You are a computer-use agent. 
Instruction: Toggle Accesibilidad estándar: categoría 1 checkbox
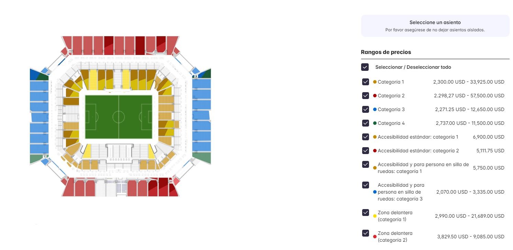366,137
